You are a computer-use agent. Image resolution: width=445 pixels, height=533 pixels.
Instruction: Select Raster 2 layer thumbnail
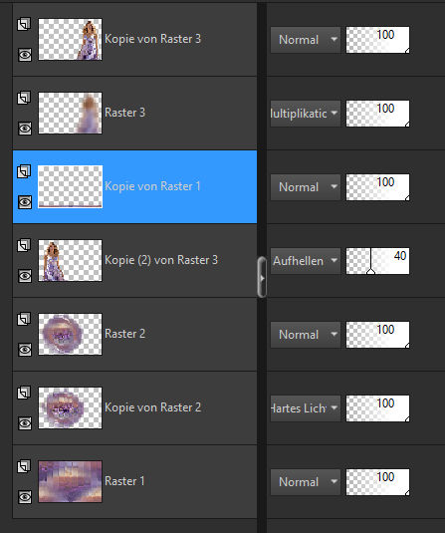click(70, 335)
